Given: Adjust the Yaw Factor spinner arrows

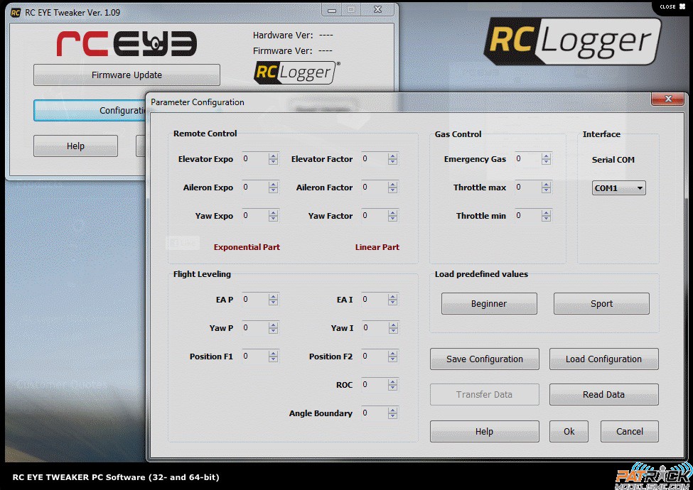Looking at the screenshot, I should click(392, 215).
